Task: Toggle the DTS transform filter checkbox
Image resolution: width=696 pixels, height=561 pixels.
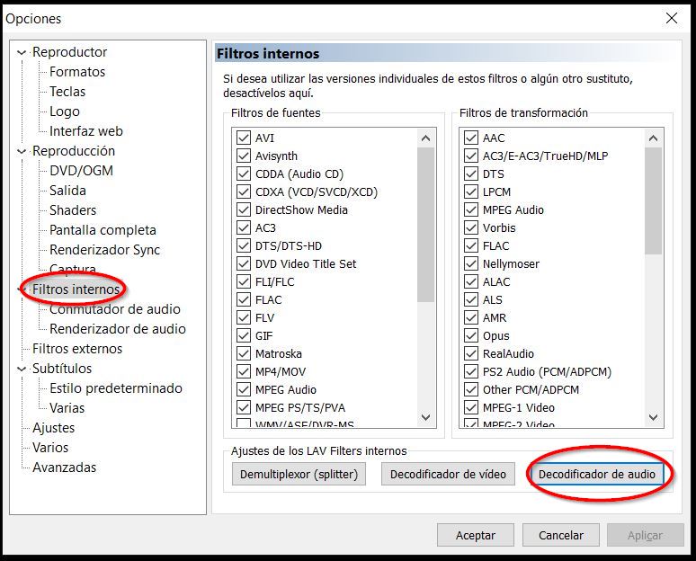Action: (x=471, y=174)
